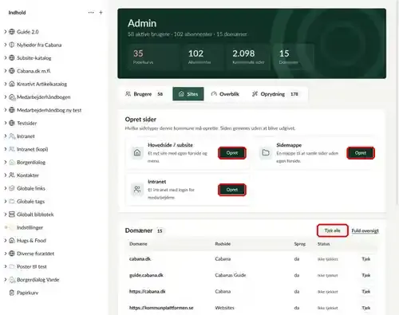Expand the Testsider tree node
This screenshot has height=315, width=399.
point(6,123)
